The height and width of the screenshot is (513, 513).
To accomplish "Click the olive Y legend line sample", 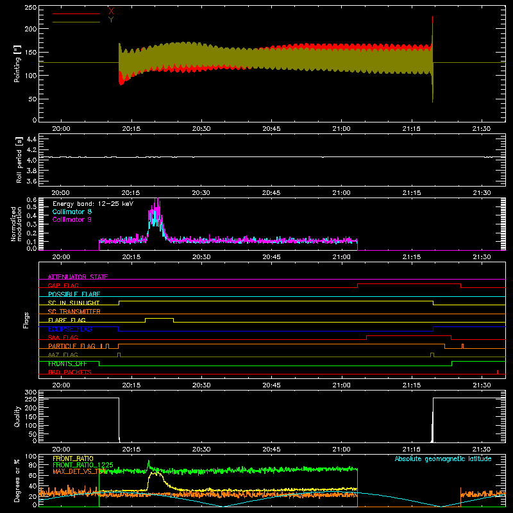I will coord(76,22).
